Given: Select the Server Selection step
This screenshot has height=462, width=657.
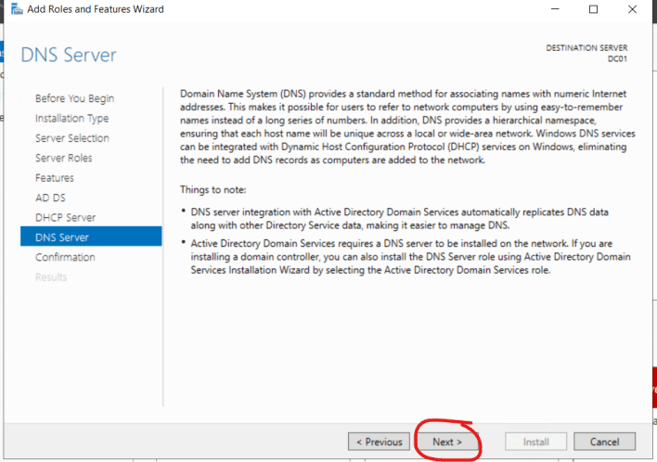Looking at the screenshot, I should coord(72,138).
